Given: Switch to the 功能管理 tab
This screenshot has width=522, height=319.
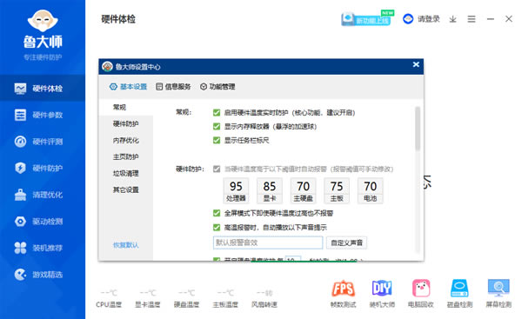Looking at the screenshot, I should coord(217,87).
